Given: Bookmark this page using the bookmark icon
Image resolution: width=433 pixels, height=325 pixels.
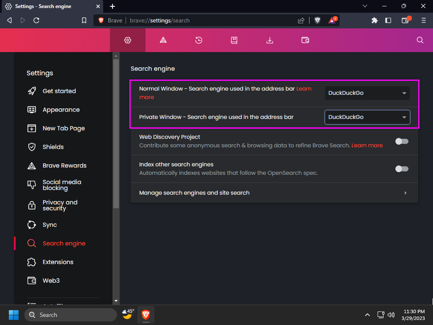Looking at the screenshot, I should (84, 20).
